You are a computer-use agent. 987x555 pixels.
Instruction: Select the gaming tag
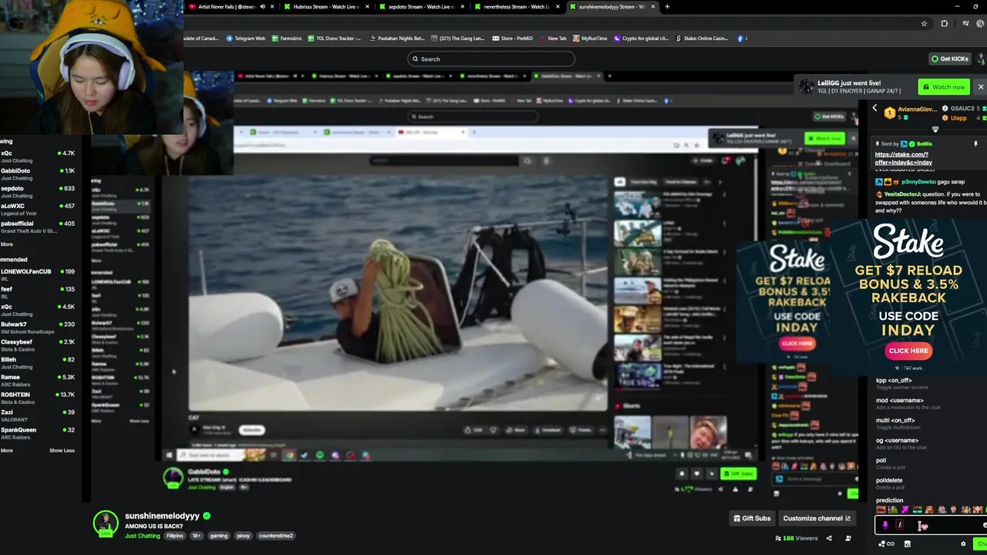click(x=218, y=536)
